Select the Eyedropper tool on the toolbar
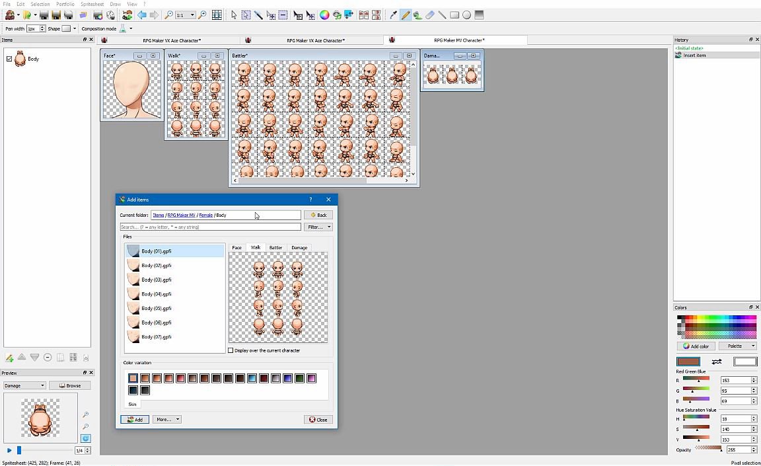 pos(393,15)
